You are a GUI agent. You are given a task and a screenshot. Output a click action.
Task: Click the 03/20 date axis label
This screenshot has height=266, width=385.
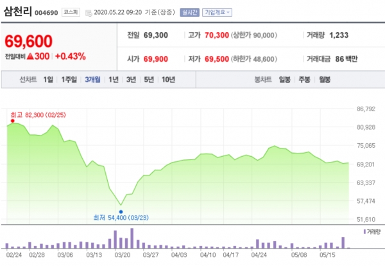pyautogui.click(x=123, y=255)
